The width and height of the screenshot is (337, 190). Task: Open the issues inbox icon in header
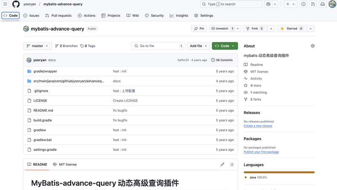pyautogui.click(x=303, y=4)
